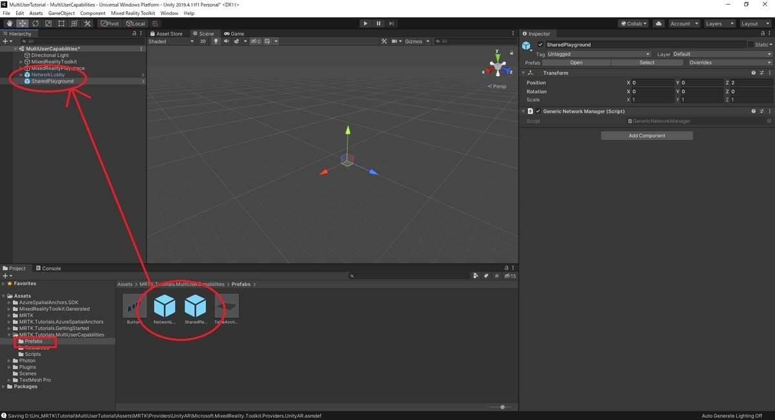Toggle Static checkbox in Inspector

click(x=751, y=45)
